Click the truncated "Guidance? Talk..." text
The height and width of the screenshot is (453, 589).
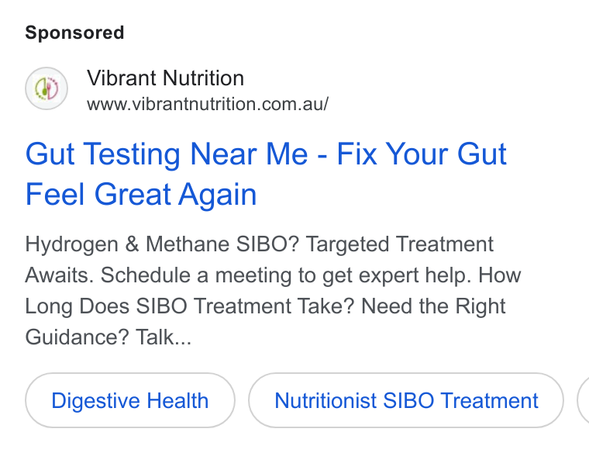click(108, 337)
